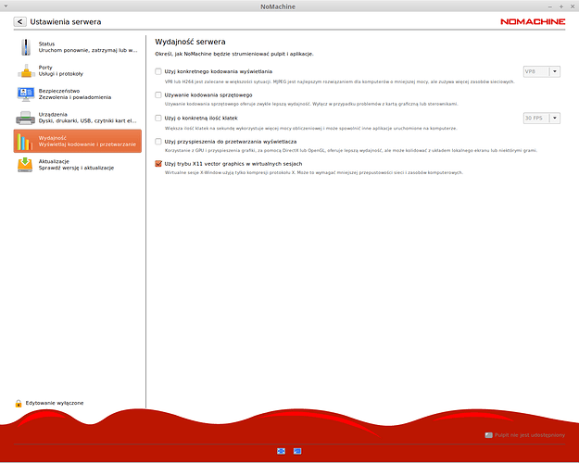Image resolution: width=579 pixels, height=463 pixels.
Task: Click the Wydajność serwera heading
Action: point(190,42)
